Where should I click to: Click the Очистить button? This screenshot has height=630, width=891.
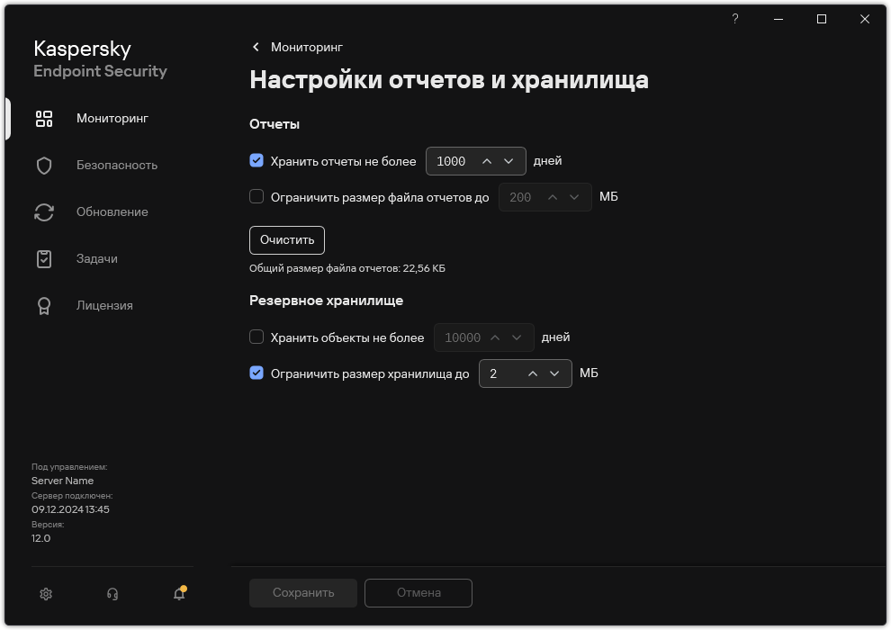point(287,239)
